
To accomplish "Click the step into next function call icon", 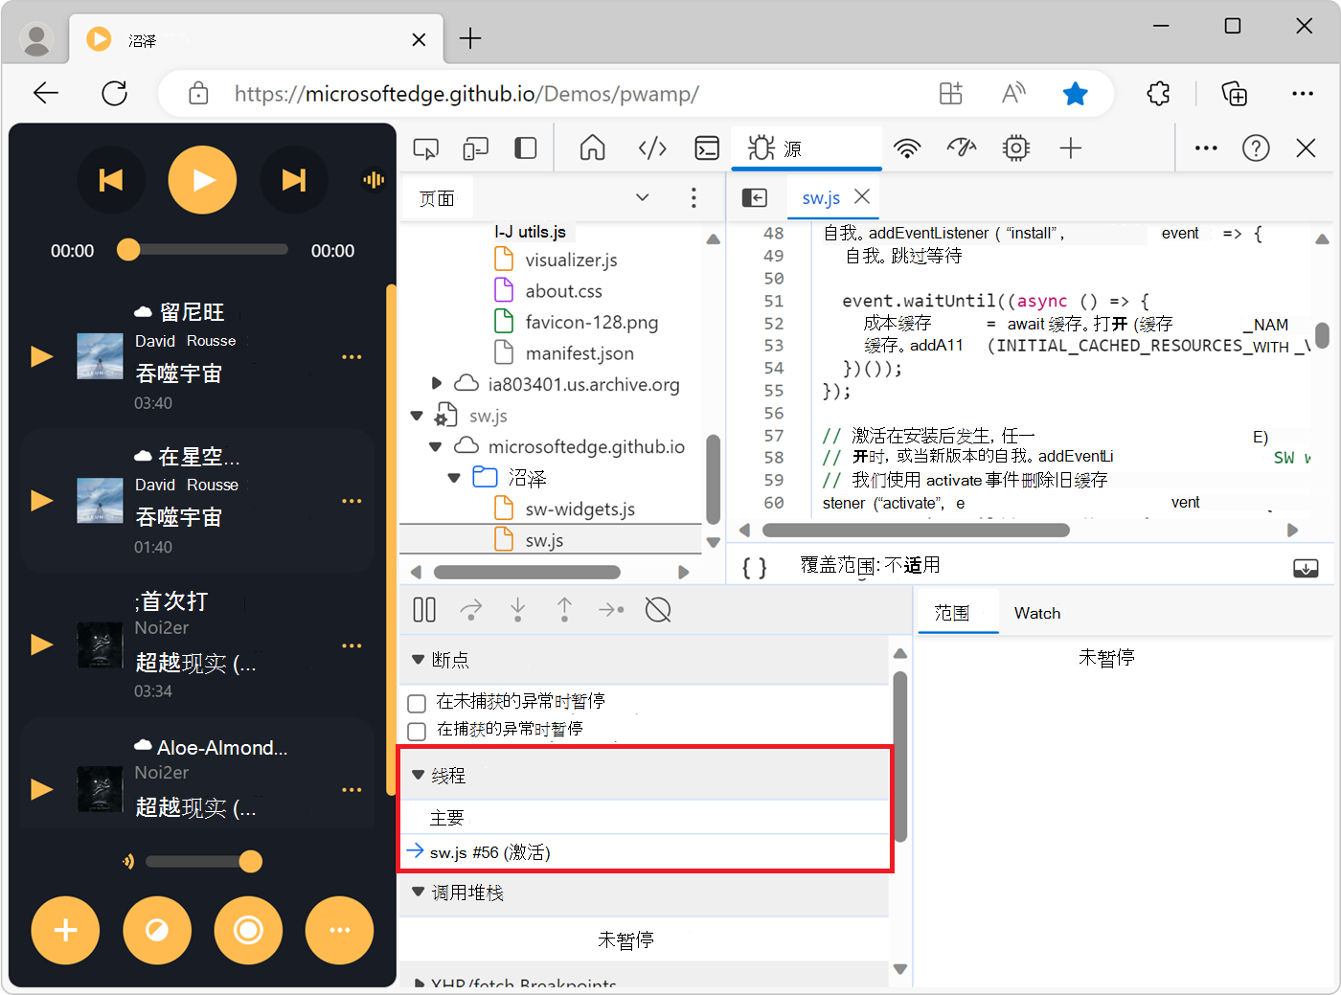I will point(517,610).
